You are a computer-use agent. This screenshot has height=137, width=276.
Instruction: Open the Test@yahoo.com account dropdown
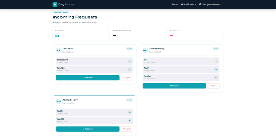pyautogui.click(x=210, y=4)
